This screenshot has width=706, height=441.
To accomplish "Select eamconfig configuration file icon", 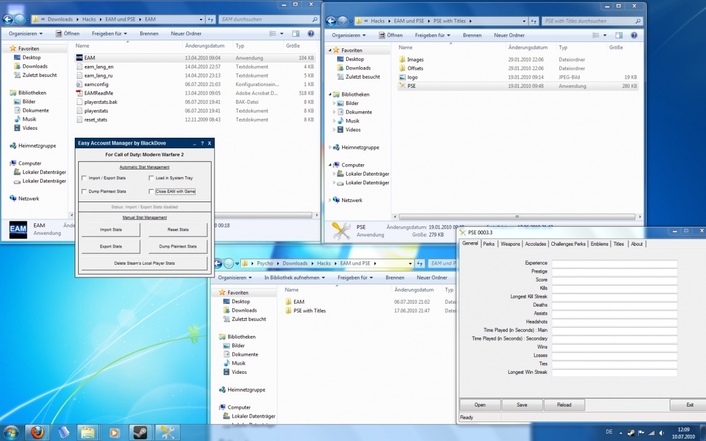I will [x=80, y=84].
